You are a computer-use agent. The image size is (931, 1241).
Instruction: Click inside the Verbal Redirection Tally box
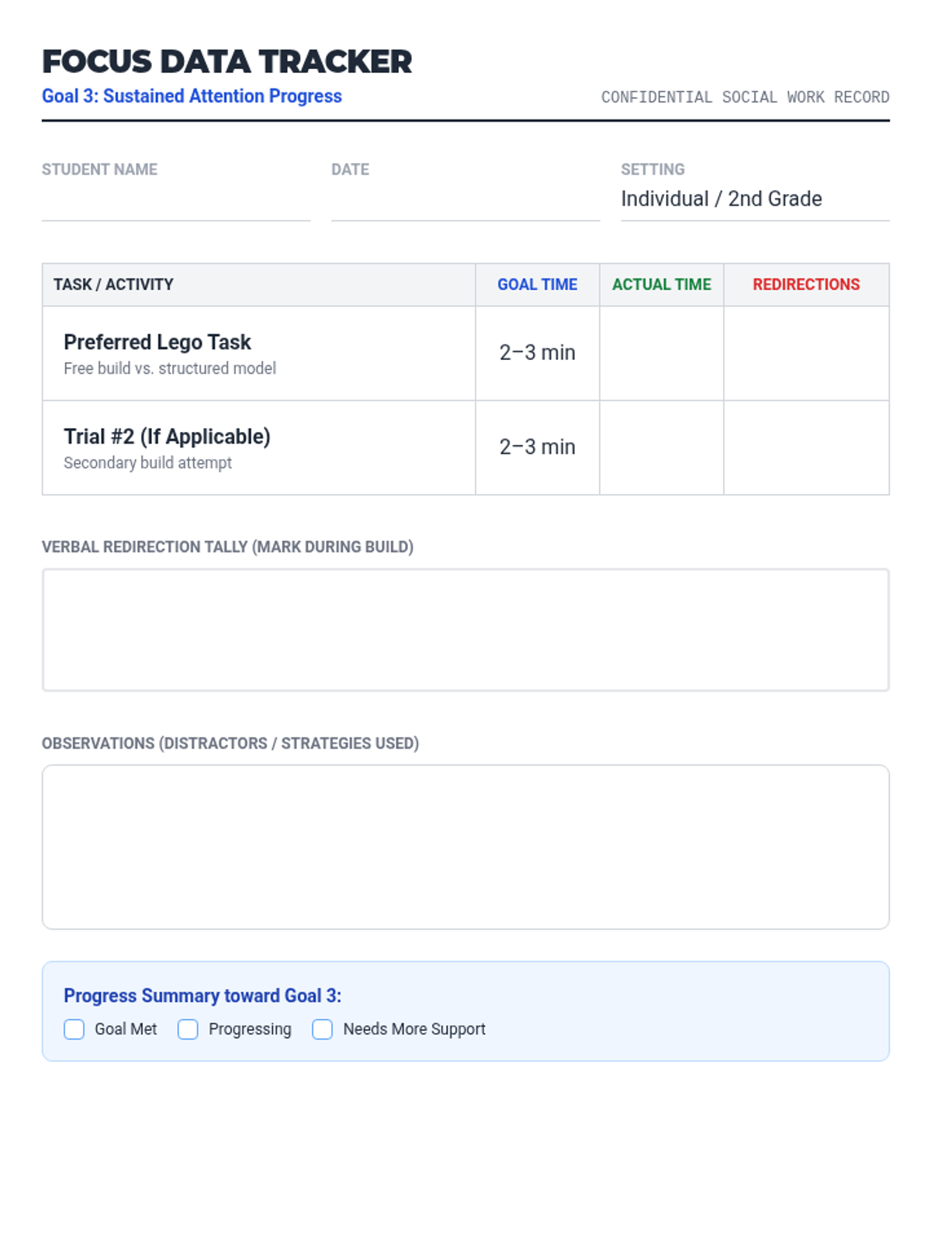[465, 630]
